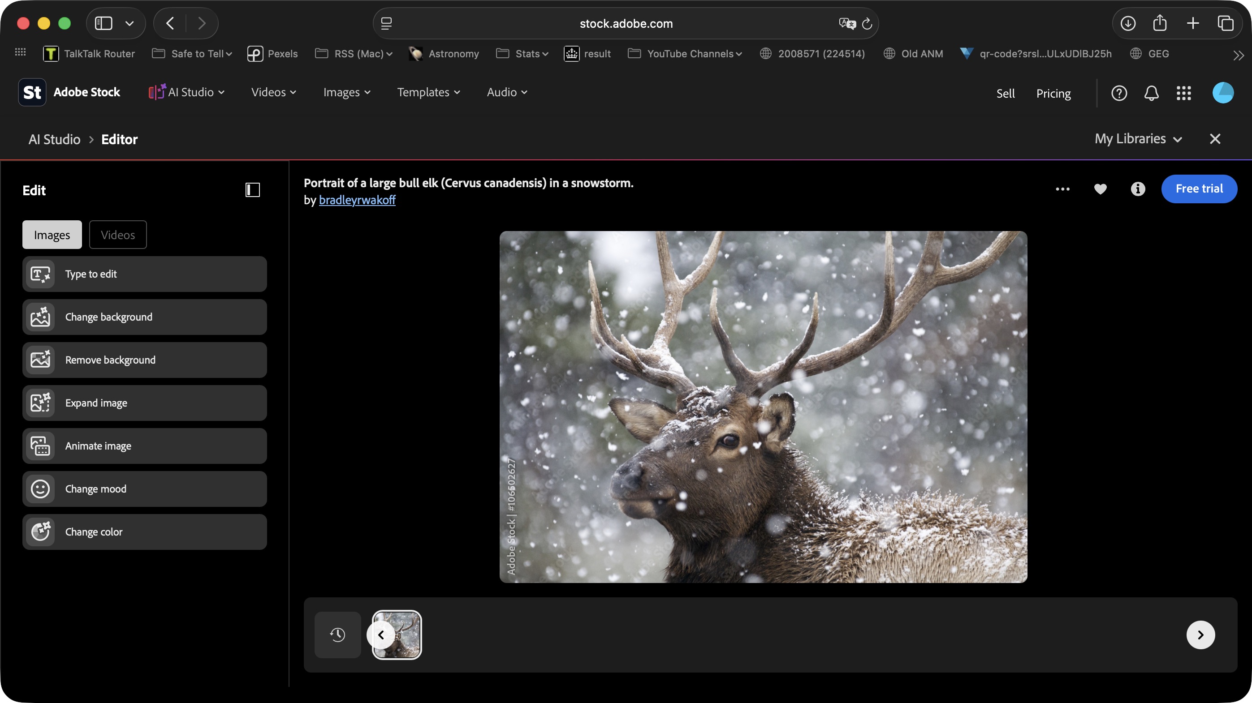
Task: Open the My Libraries dropdown
Action: pos(1138,139)
